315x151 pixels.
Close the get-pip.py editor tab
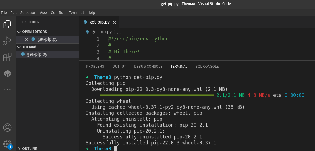[x=115, y=22]
